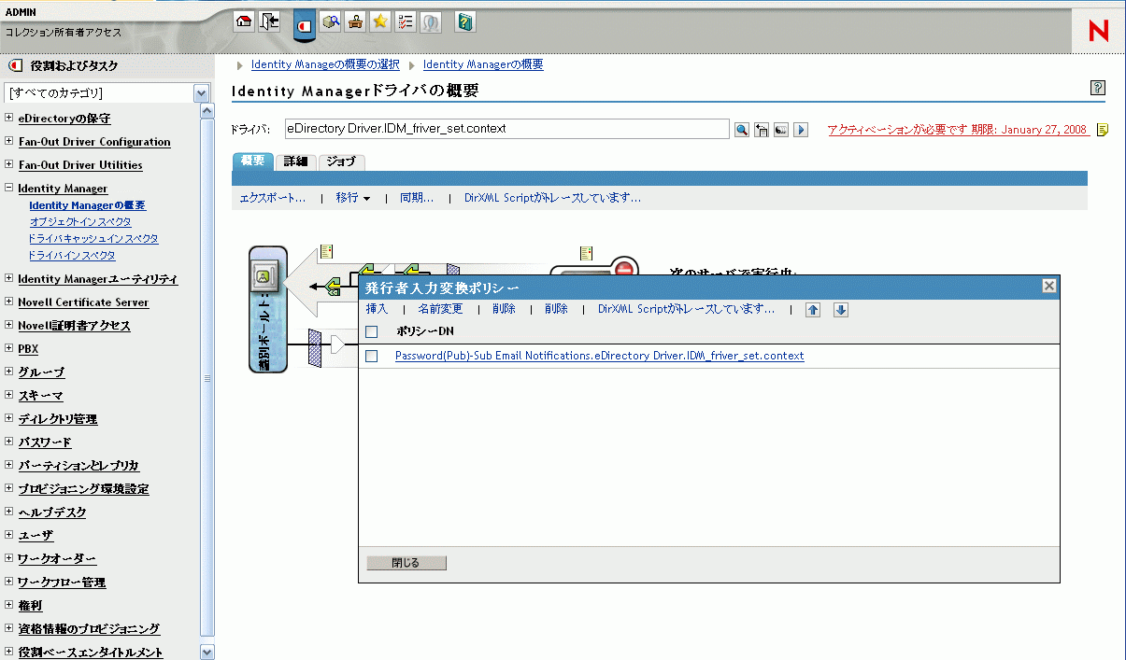Expand the eDirectoryの保守 tree node
1126x660 pixels.
[x=8, y=119]
